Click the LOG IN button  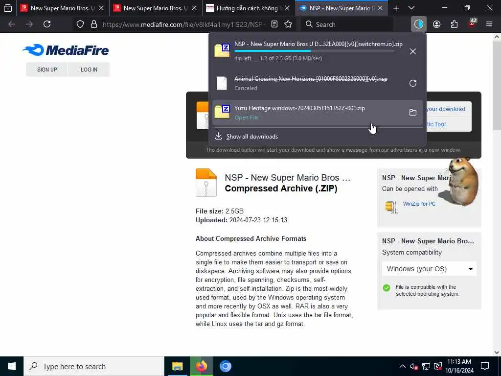pos(89,70)
